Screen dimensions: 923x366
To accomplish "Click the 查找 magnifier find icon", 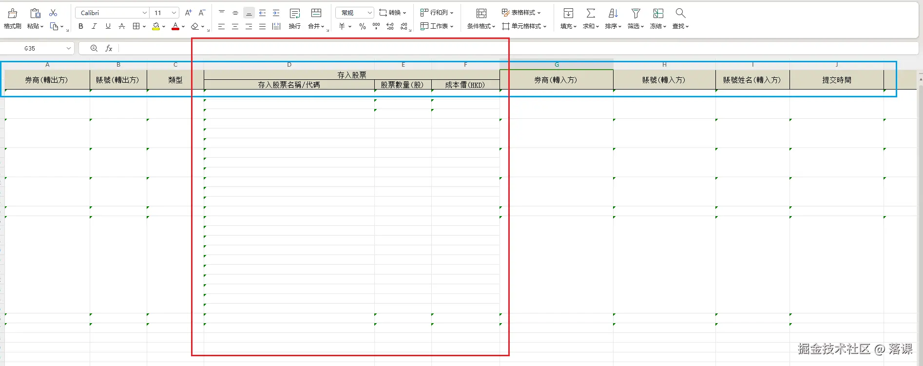I will [x=681, y=13].
